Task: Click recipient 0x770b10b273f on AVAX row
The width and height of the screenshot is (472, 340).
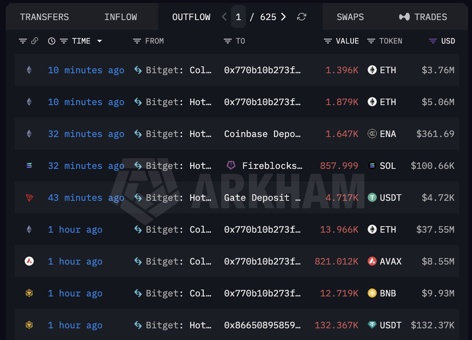Action: tap(262, 261)
